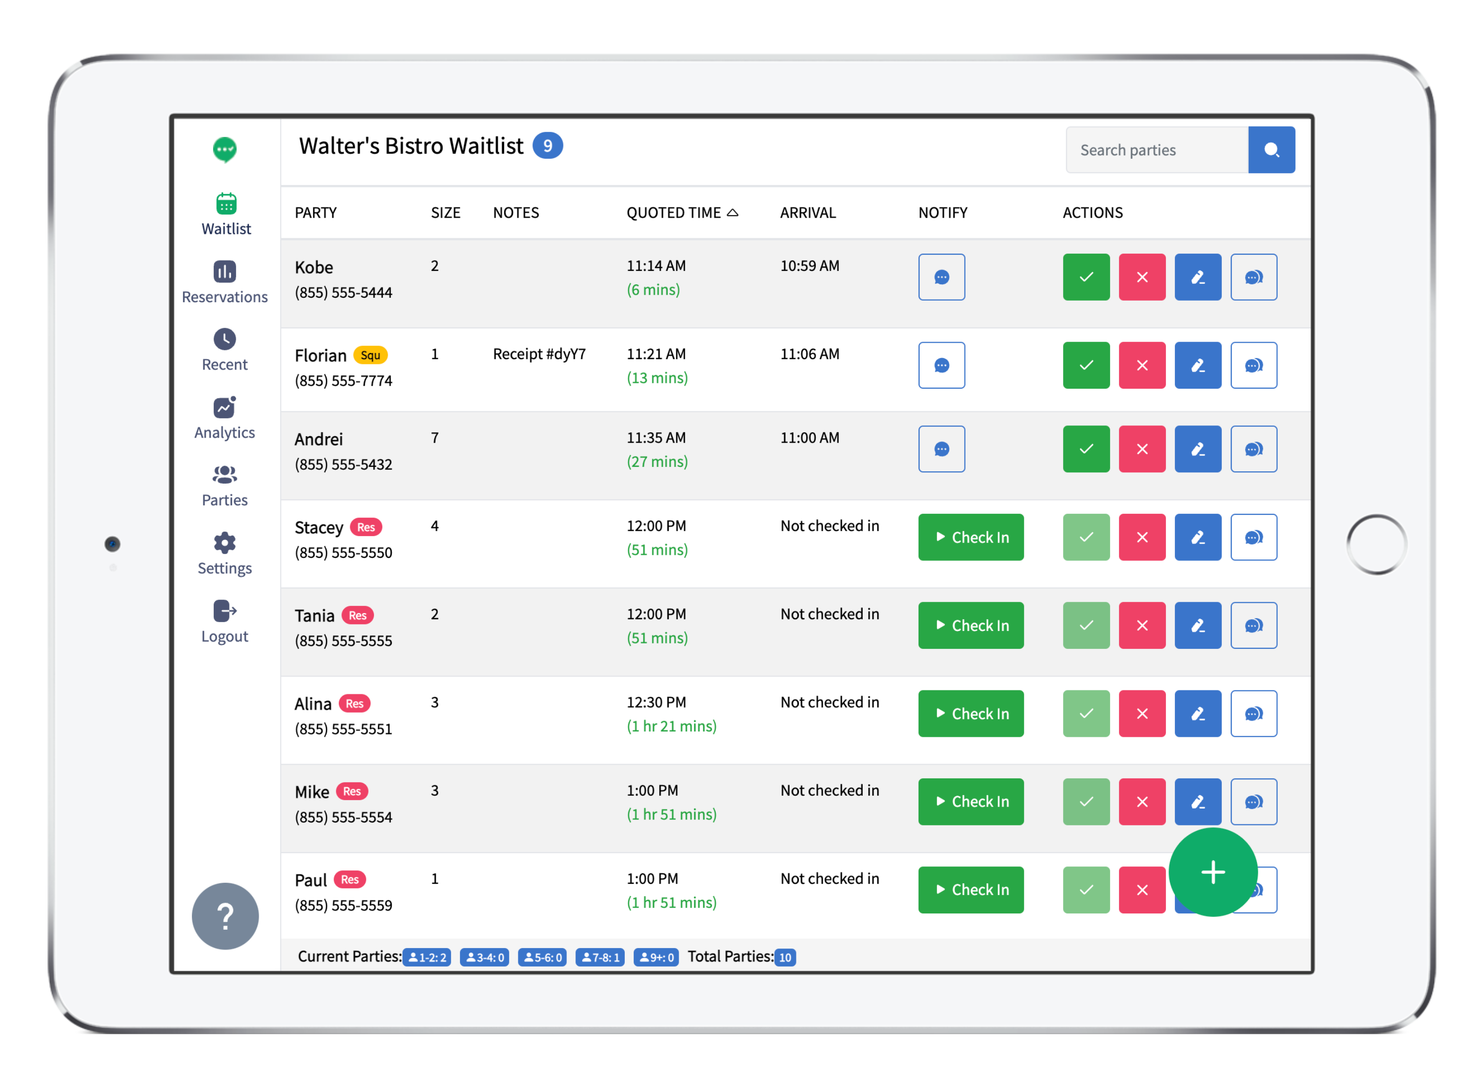Remove Kobe with the red X
1484x1088 pixels.
coord(1143,277)
